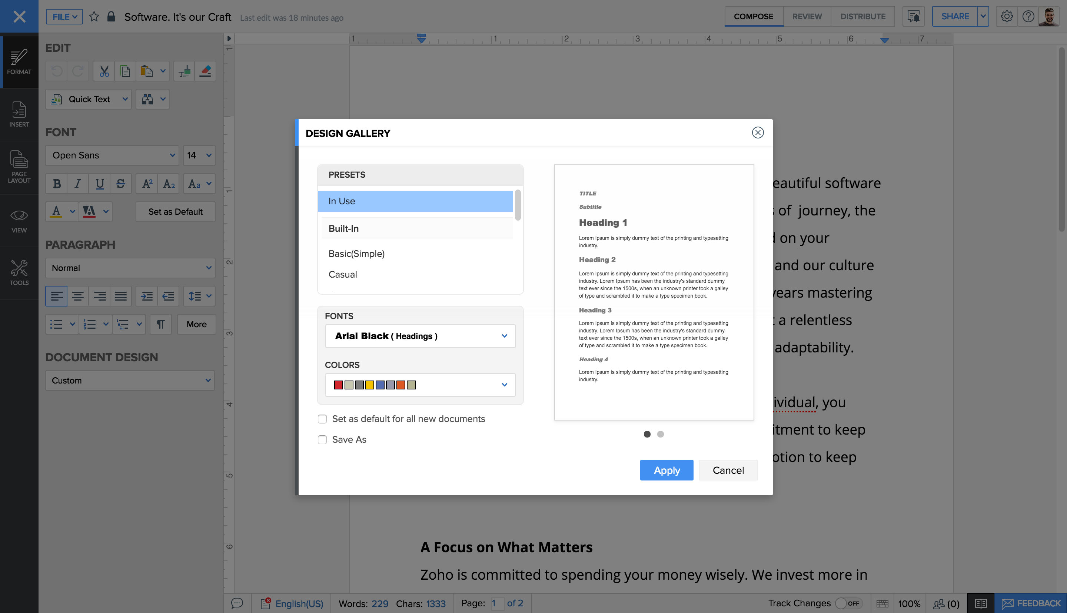Click the Cancel button
The height and width of the screenshot is (613, 1067).
point(728,470)
